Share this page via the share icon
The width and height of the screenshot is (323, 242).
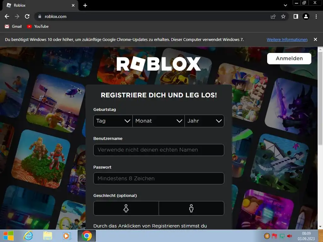click(x=273, y=16)
